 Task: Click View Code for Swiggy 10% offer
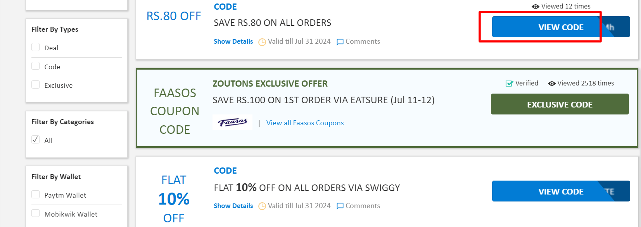pos(560,191)
